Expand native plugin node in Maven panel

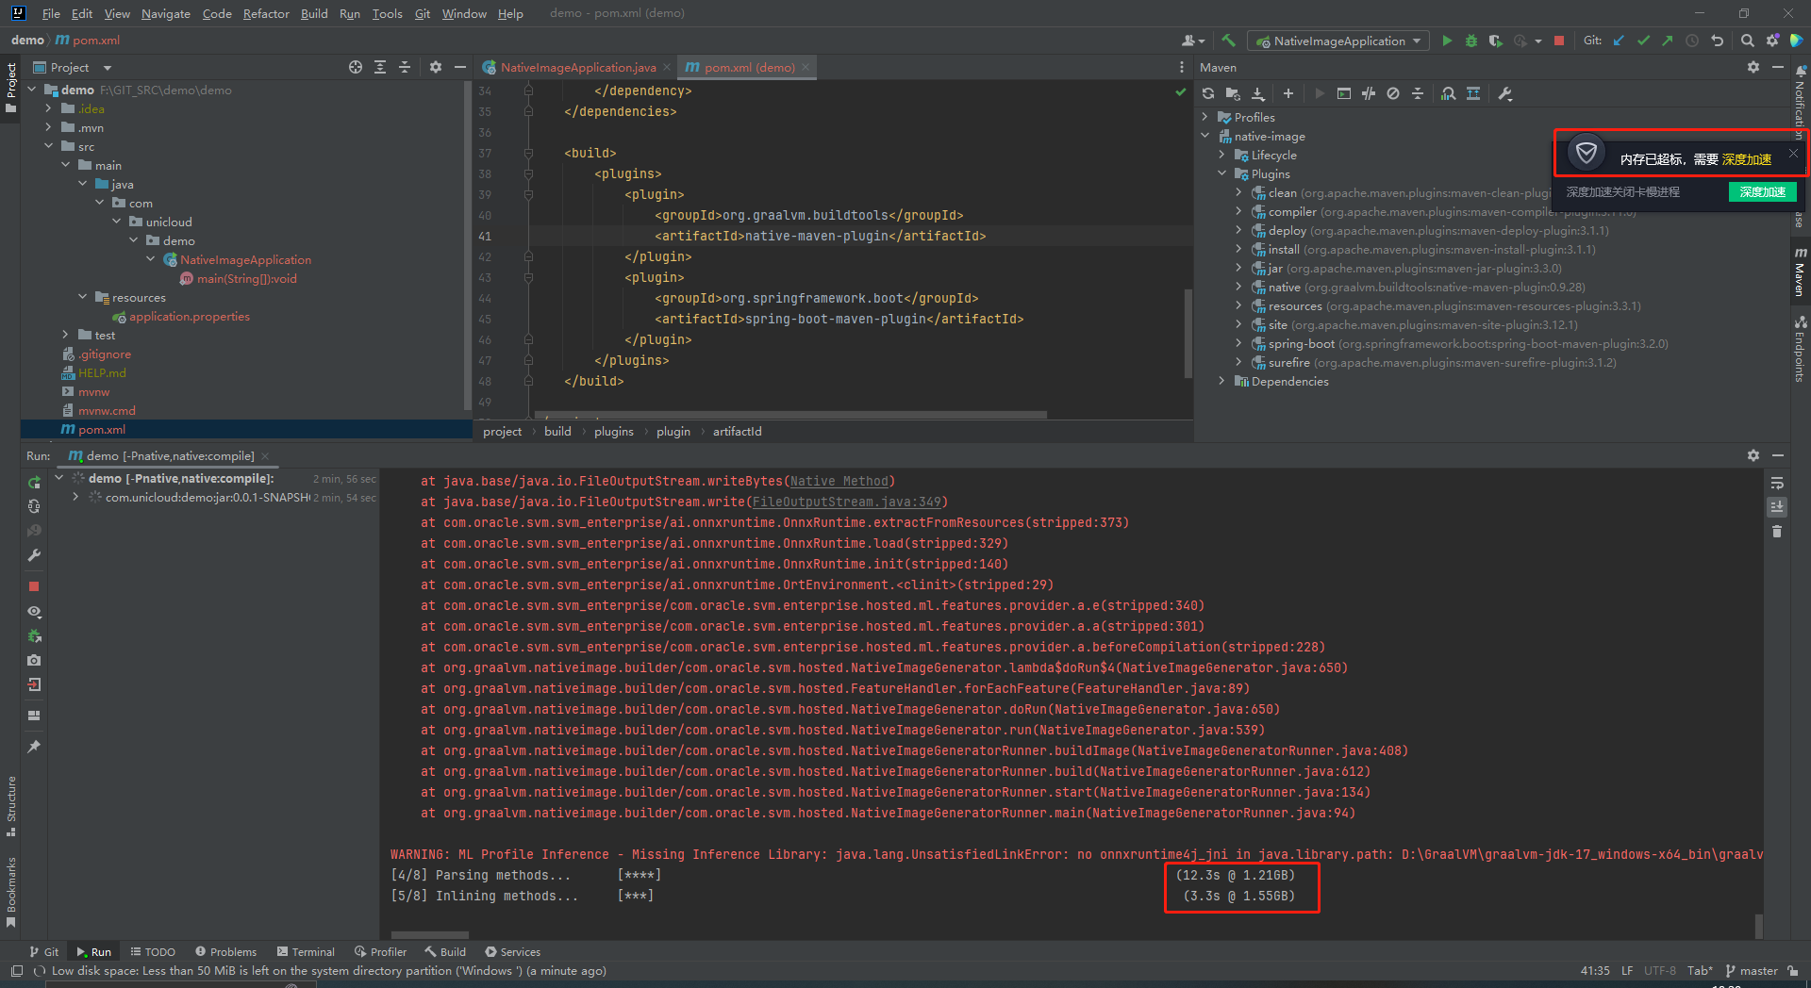coord(1239,287)
